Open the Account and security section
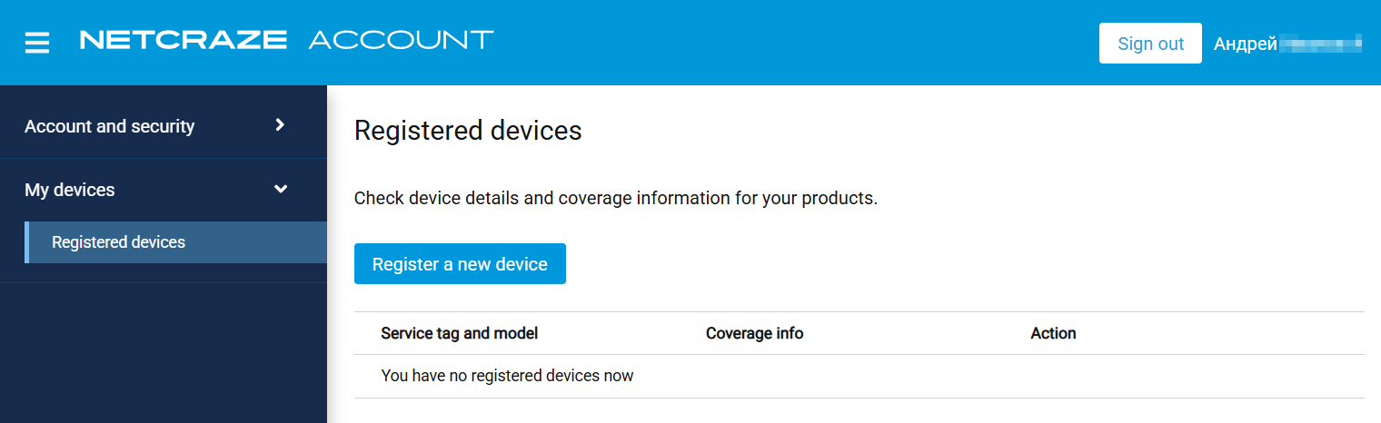1381x423 pixels. [109, 126]
